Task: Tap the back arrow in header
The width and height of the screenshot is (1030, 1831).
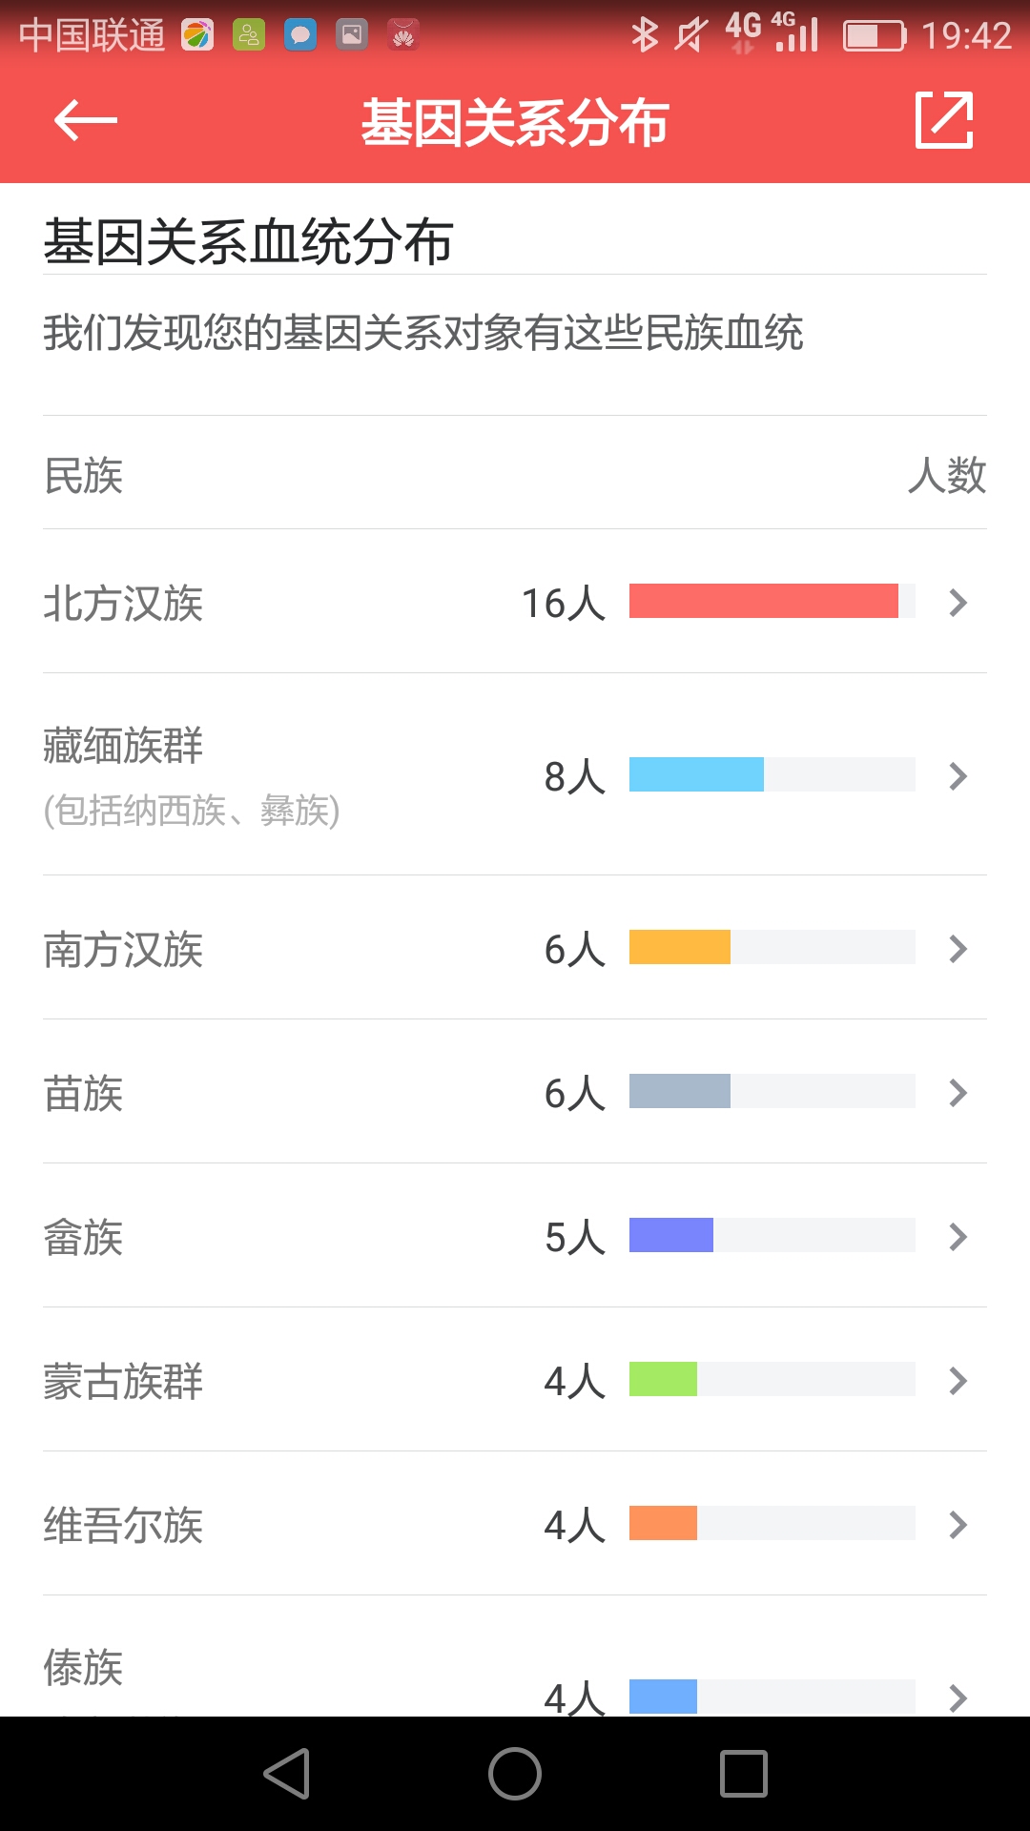Action: click(86, 120)
